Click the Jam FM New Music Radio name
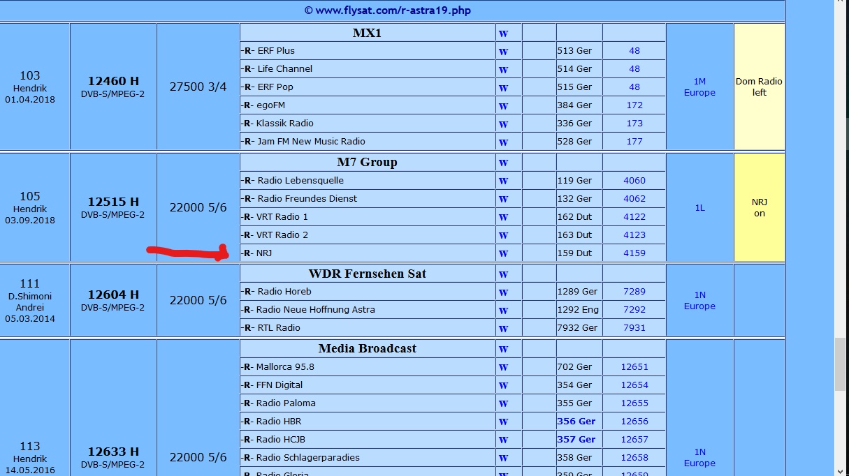849x476 pixels. pyautogui.click(x=311, y=142)
